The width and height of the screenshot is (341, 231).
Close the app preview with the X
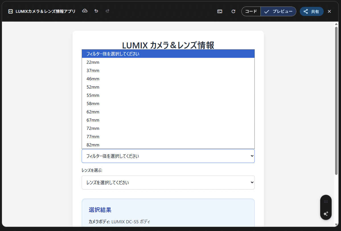(x=329, y=11)
